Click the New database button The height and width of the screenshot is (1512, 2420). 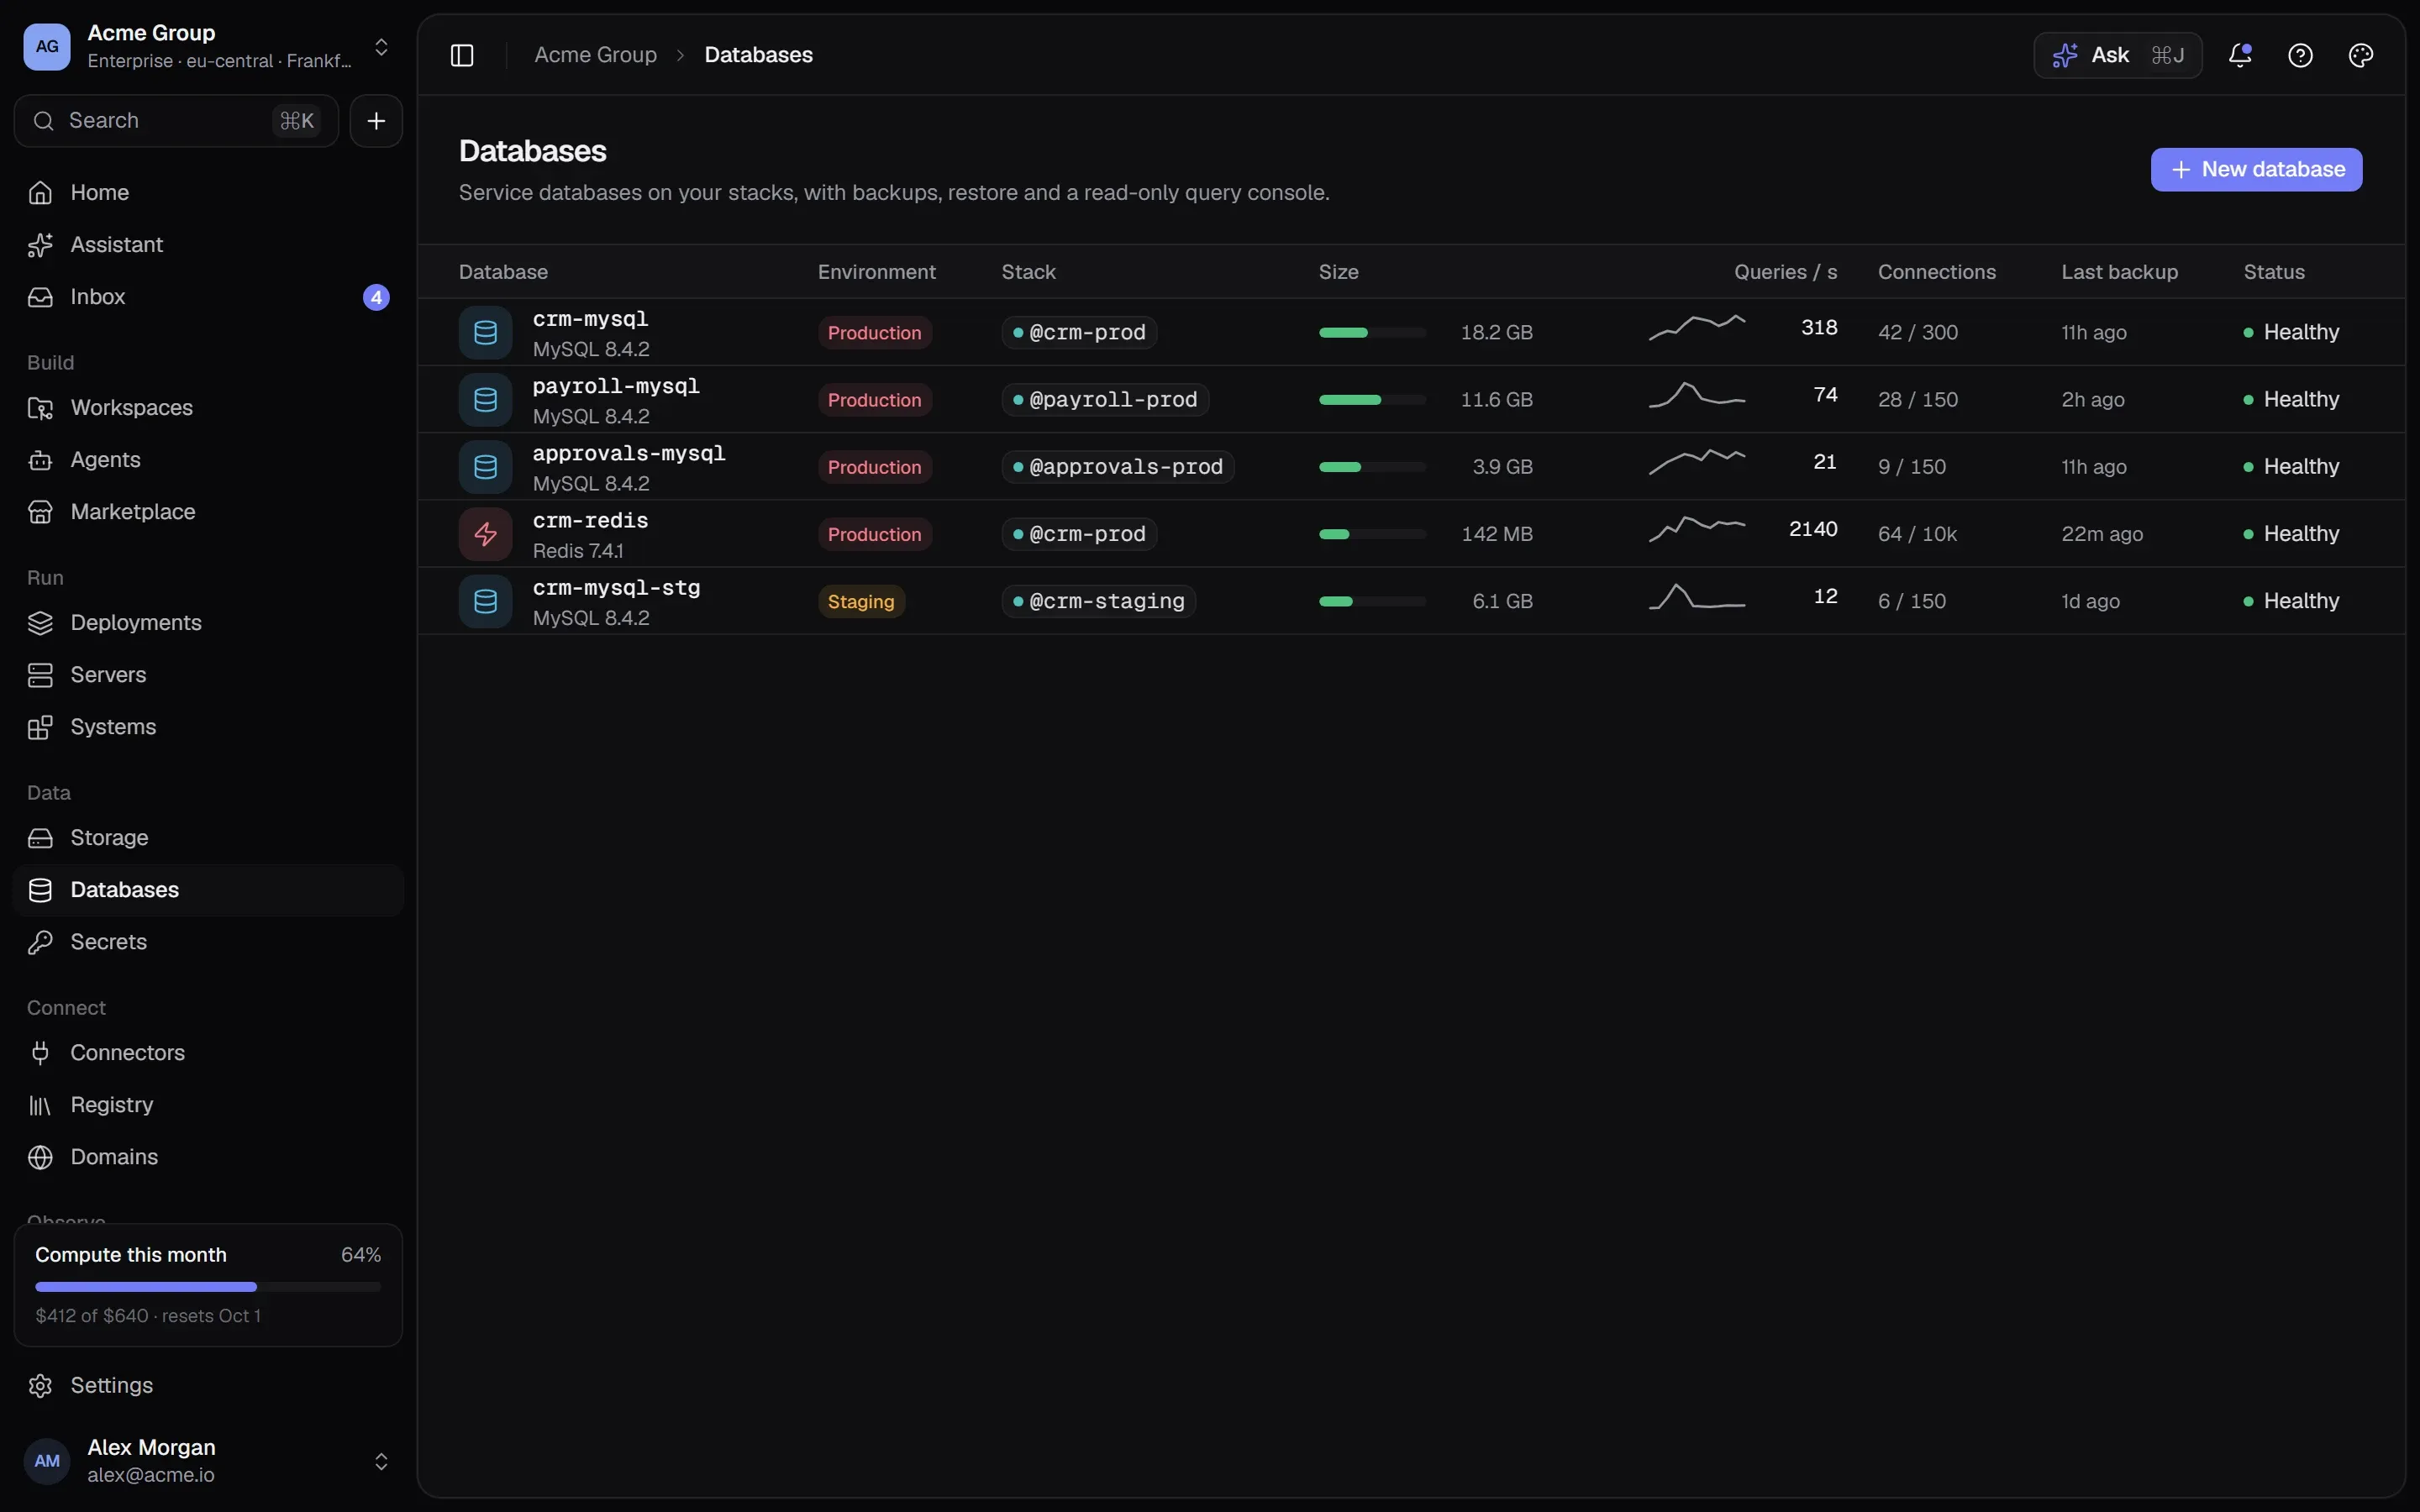(x=2256, y=170)
